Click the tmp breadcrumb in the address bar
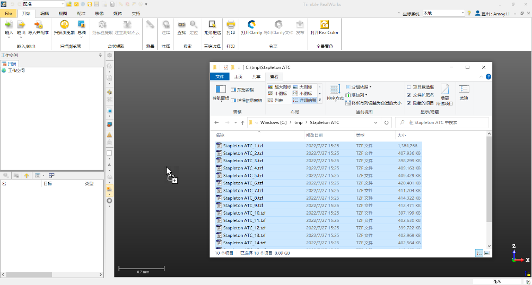 pyautogui.click(x=298, y=123)
